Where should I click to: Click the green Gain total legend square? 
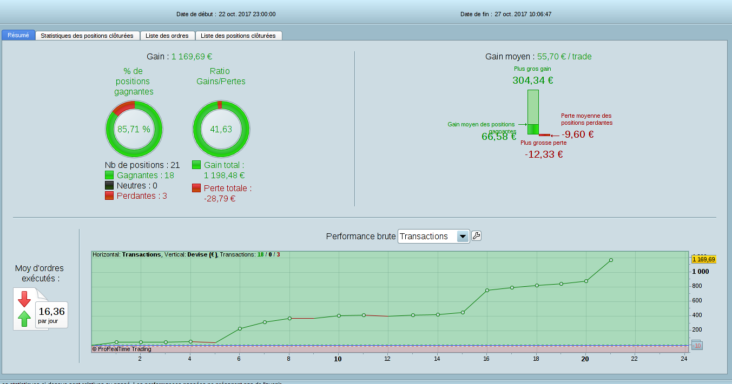pos(196,165)
